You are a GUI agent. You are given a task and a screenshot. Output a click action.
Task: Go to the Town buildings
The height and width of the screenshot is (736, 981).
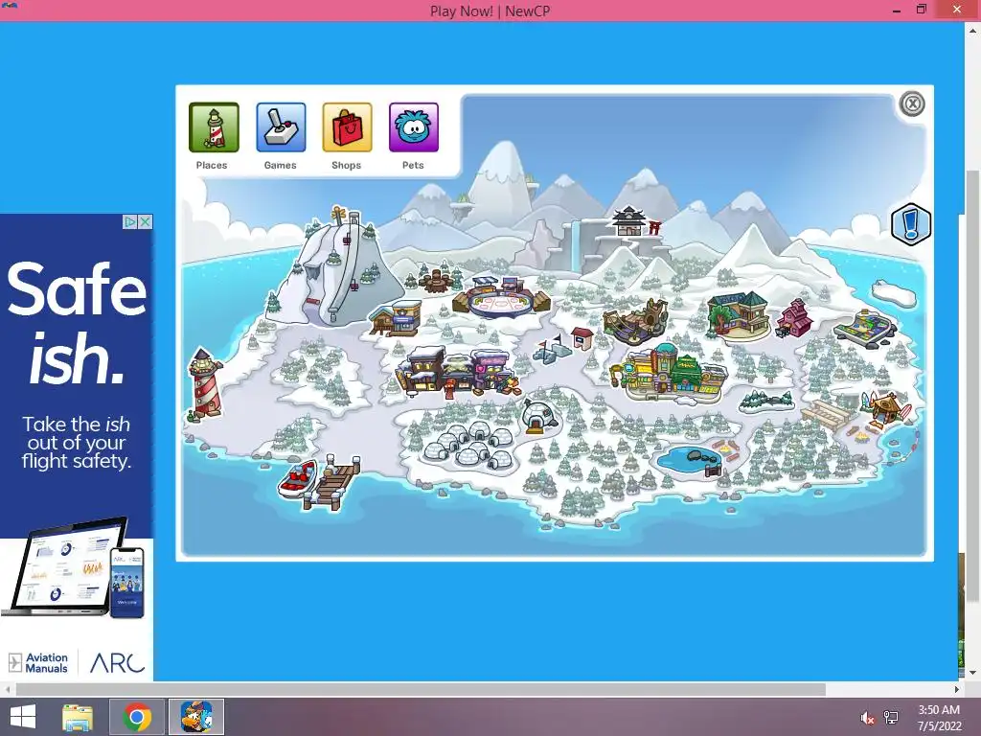pyautogui.click(x=458, y=372)
